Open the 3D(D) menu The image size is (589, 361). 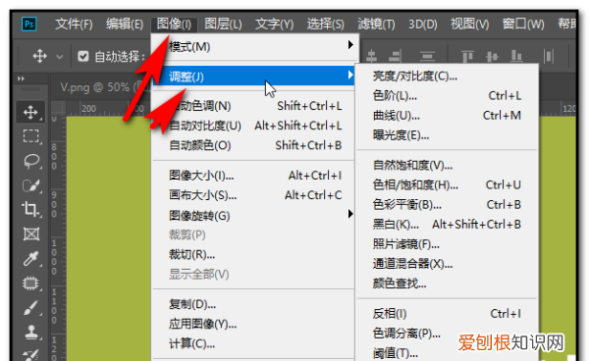423,25
